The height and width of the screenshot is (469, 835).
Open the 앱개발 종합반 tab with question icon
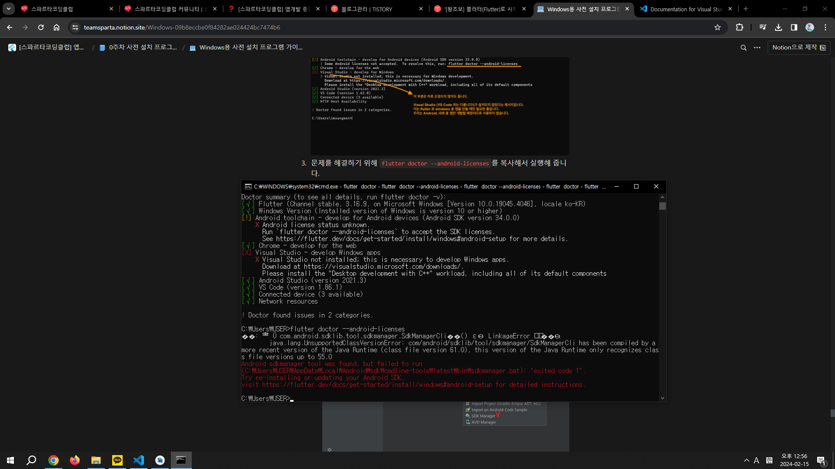[274, 9]
